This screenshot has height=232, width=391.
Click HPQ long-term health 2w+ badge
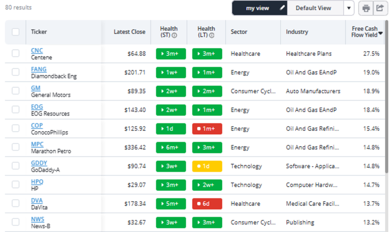coord(207,185)
